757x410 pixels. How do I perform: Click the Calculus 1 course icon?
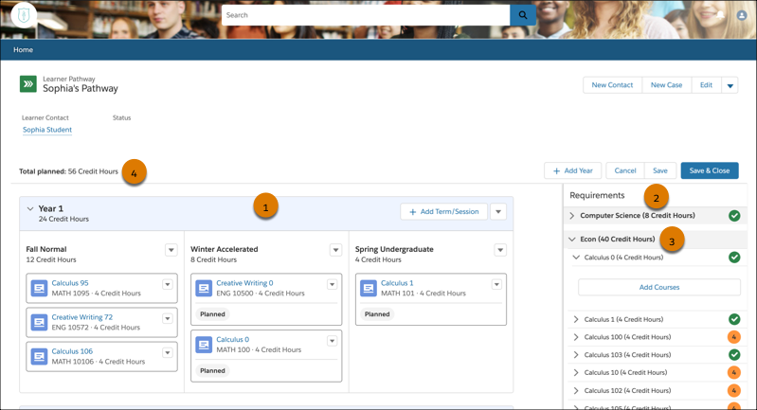pyautogui.click(x=369, y=288)
